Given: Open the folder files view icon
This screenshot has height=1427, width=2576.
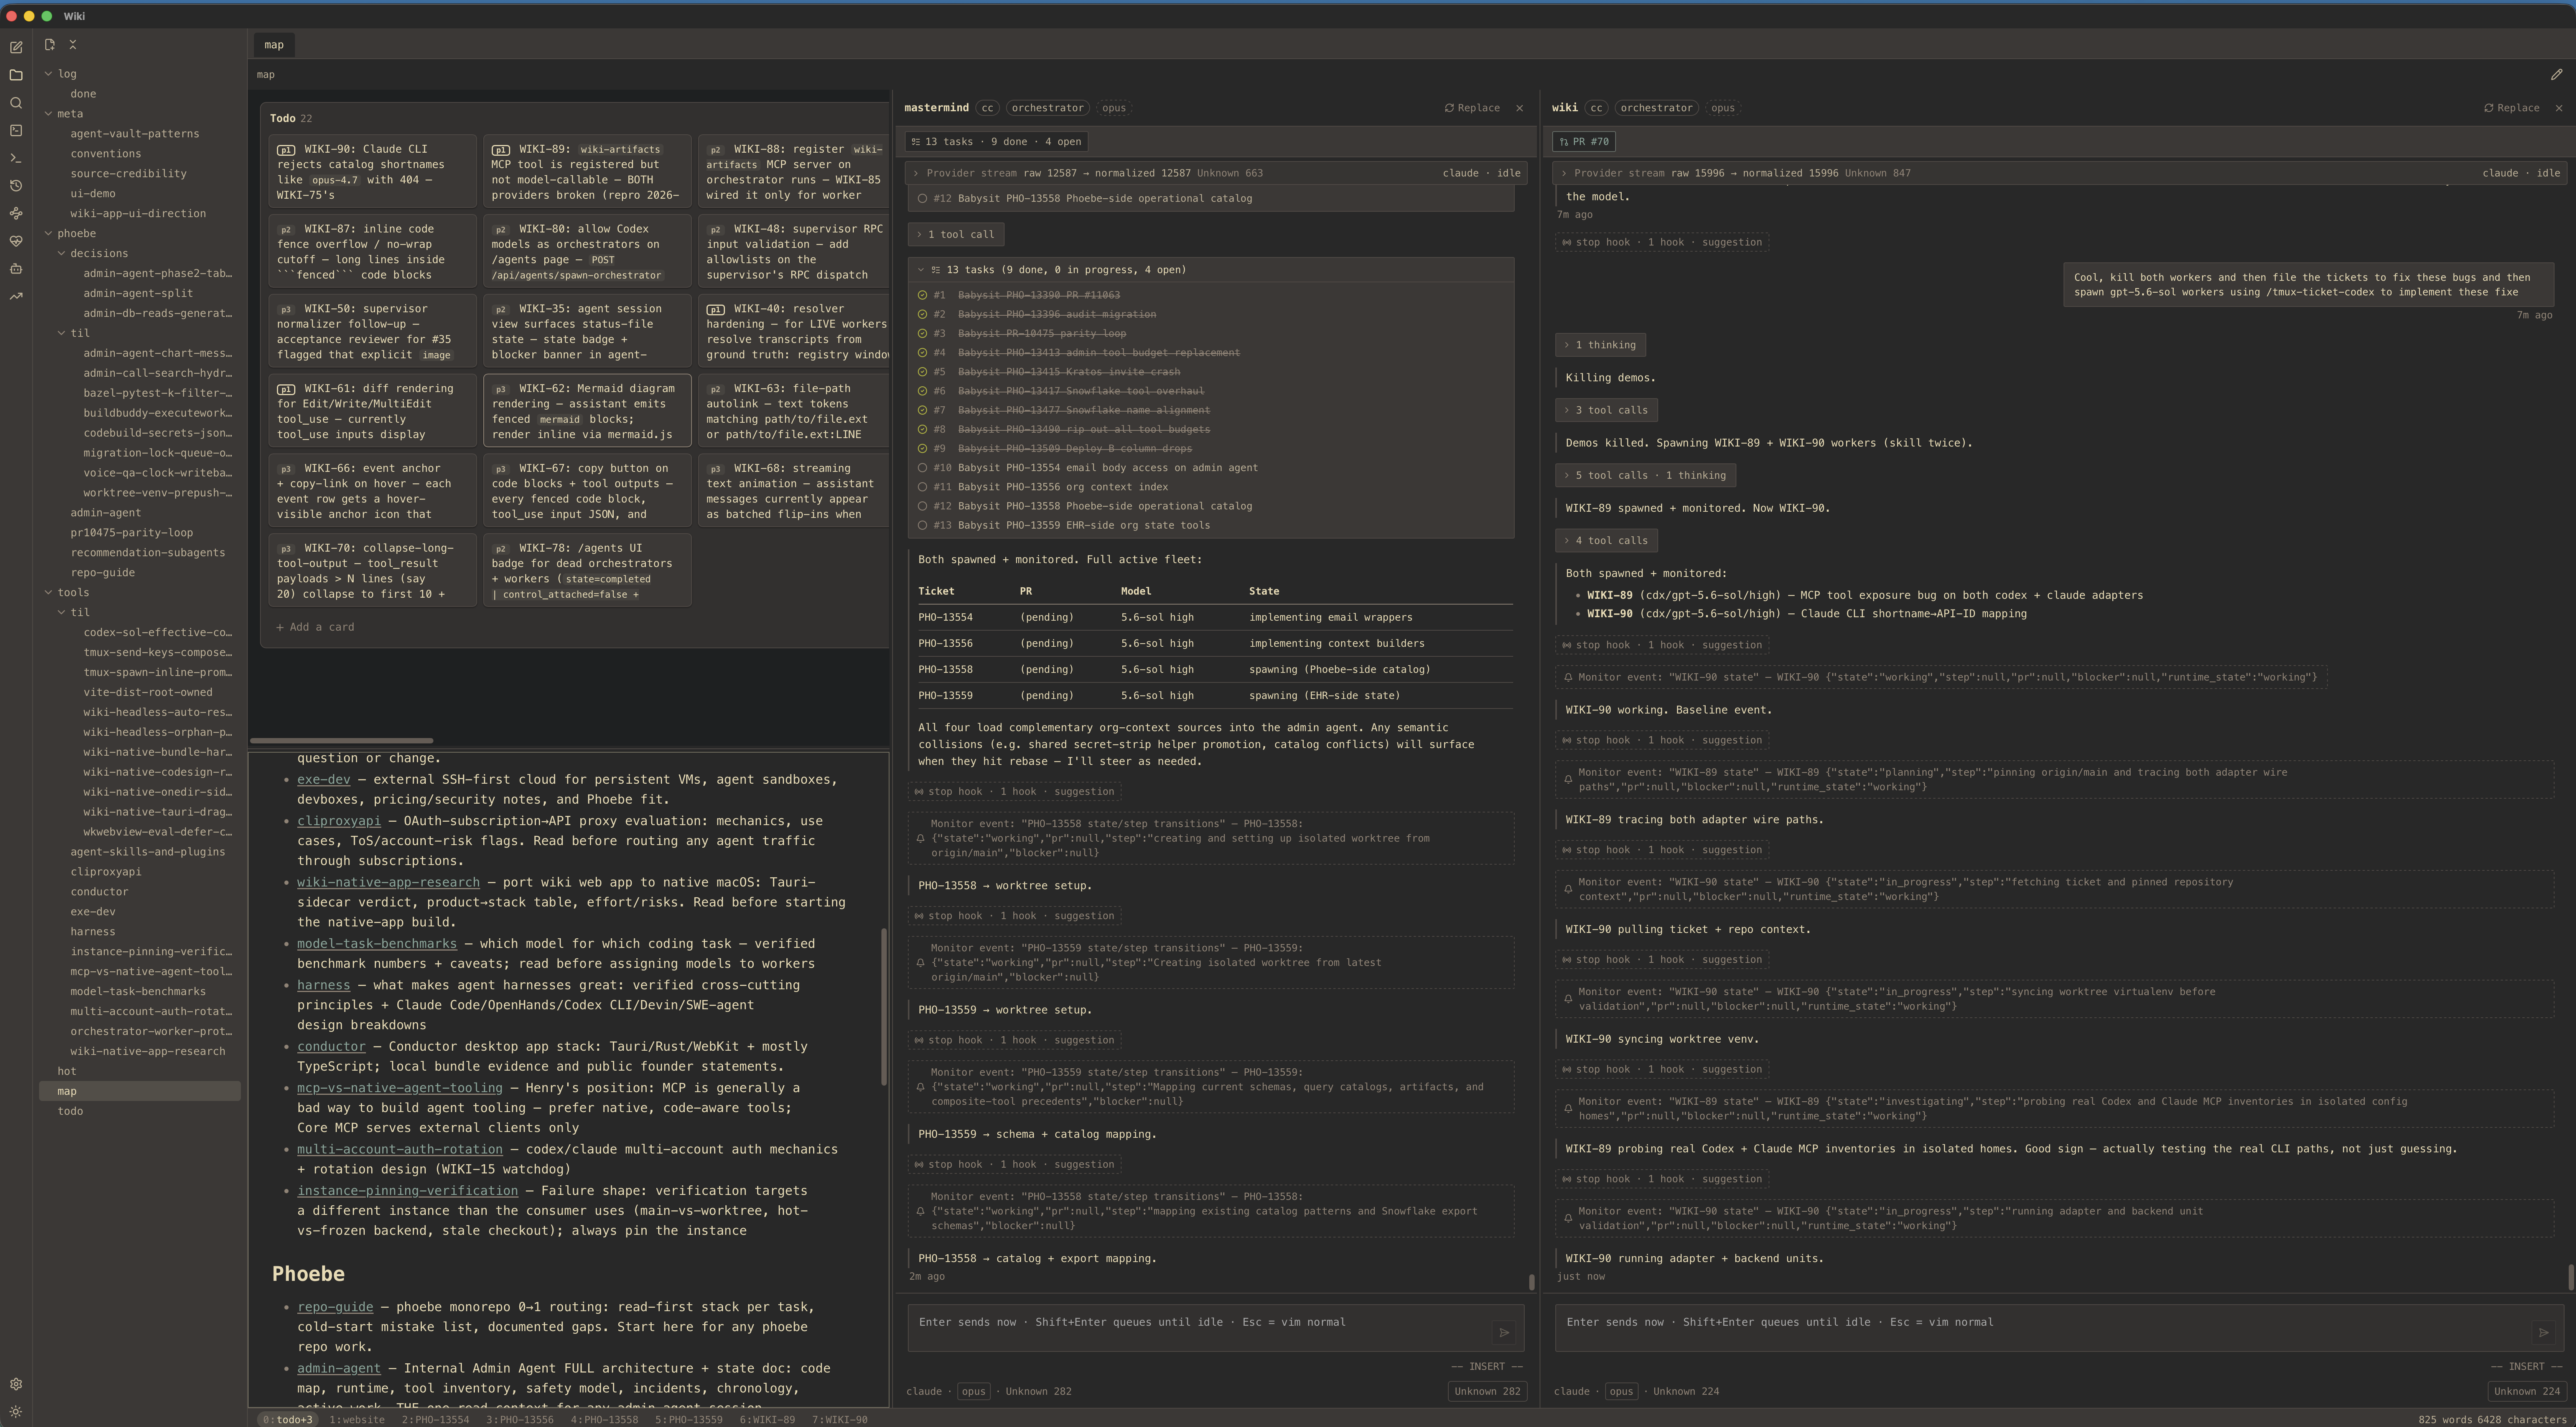Looking at the screenshot, I should [x=16, y=75].
